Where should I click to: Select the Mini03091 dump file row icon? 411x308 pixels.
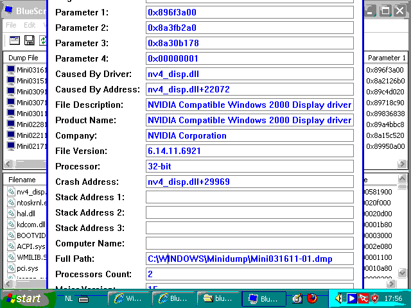point(11,92)
